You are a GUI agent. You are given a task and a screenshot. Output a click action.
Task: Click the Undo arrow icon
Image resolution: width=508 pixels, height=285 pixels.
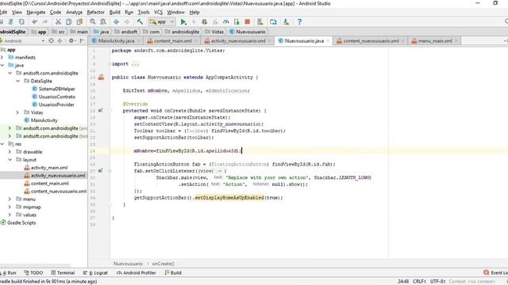point(34,21)
